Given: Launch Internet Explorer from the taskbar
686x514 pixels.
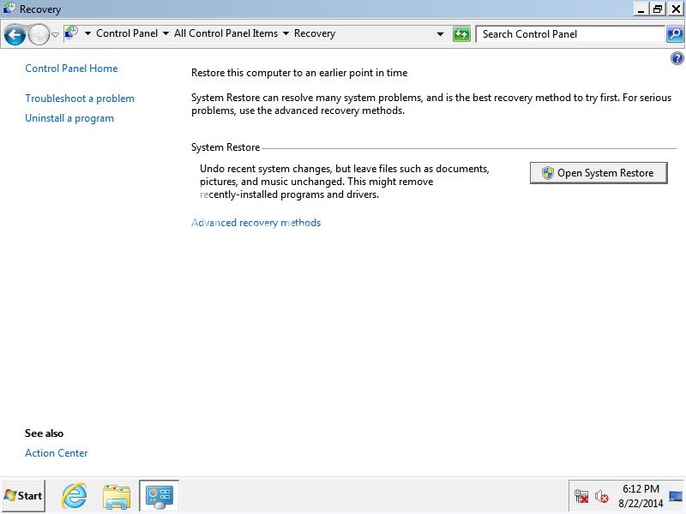Looking at the screenshot, I should point(73,495).
